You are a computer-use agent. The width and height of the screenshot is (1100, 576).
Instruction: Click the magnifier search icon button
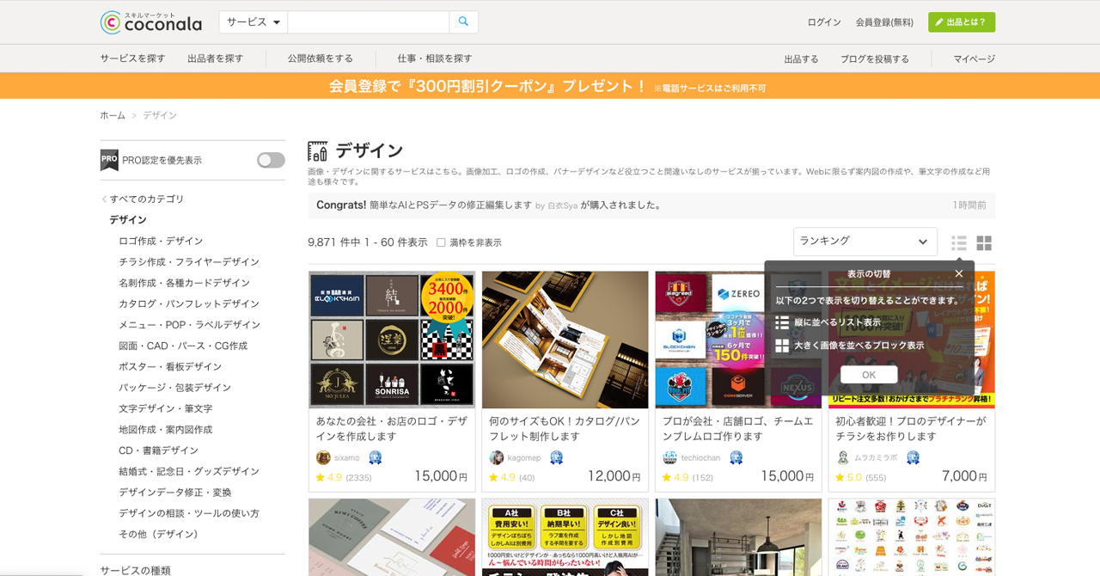click(463, 22)
